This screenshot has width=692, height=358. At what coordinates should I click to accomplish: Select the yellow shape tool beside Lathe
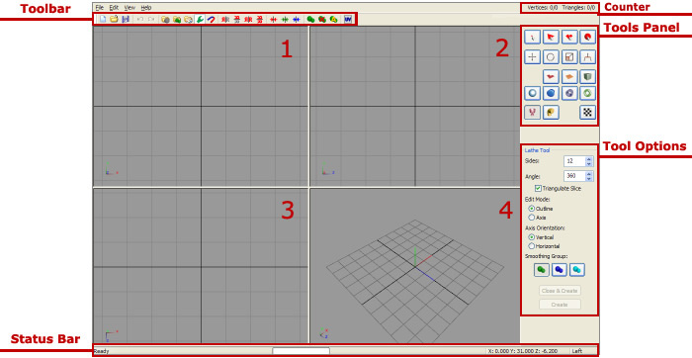(x=551, y=112)
